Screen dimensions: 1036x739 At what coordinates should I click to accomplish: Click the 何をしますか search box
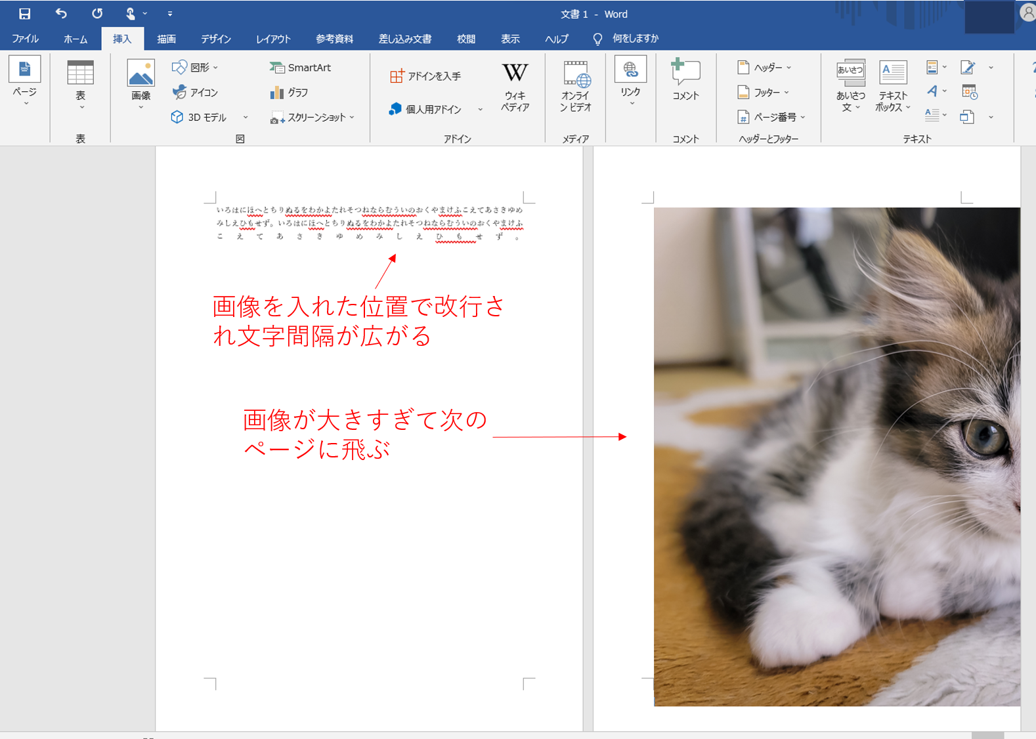(x=634, y=39)
